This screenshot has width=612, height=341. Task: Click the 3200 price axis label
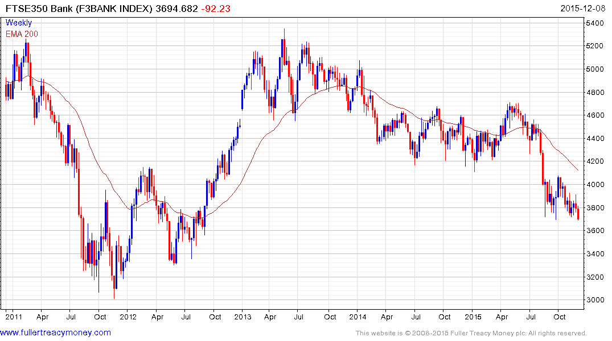(595, 277)
